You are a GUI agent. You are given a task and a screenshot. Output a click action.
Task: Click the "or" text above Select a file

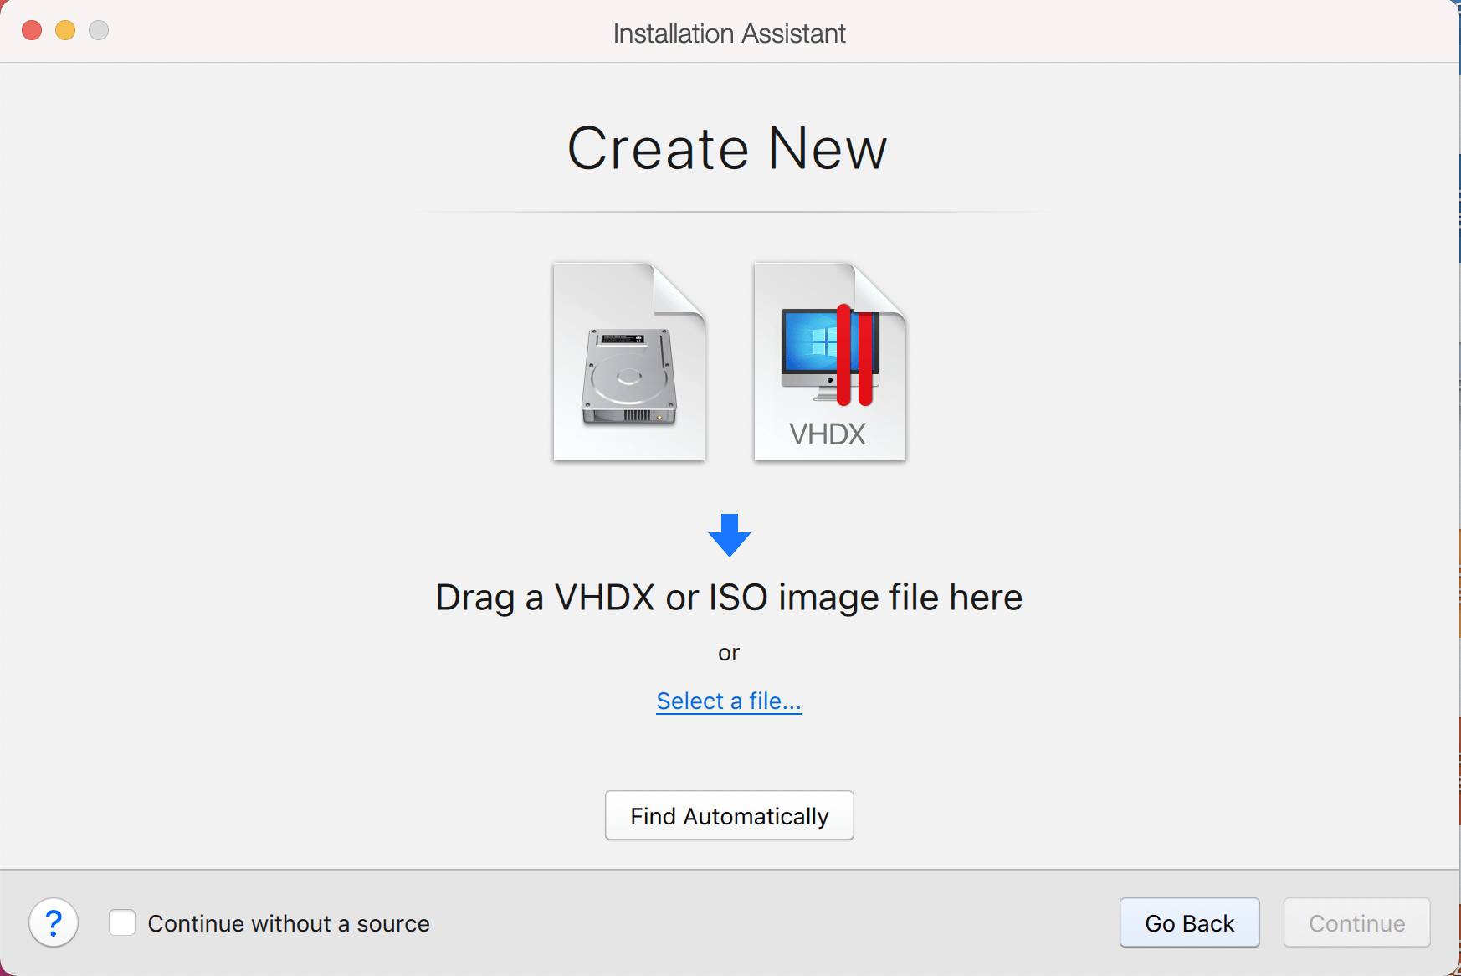click(729, 653)
